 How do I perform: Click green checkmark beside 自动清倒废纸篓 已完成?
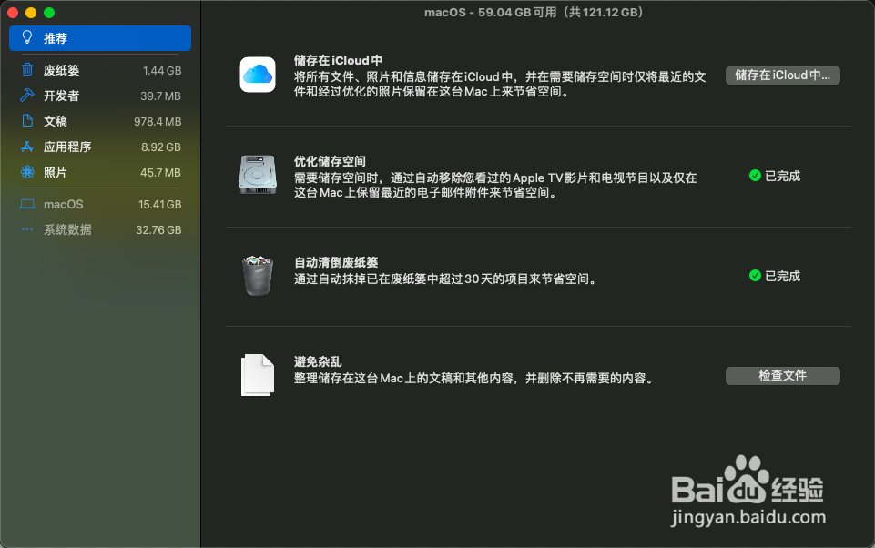tap(755, 276)
